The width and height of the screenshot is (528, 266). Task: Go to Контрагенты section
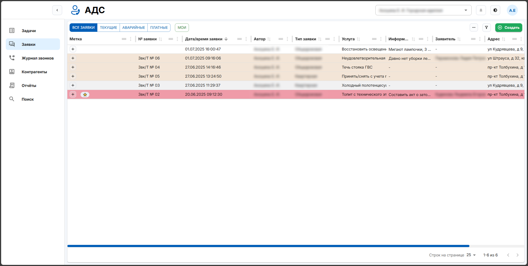pyautogui.click(x=34, y=72)
